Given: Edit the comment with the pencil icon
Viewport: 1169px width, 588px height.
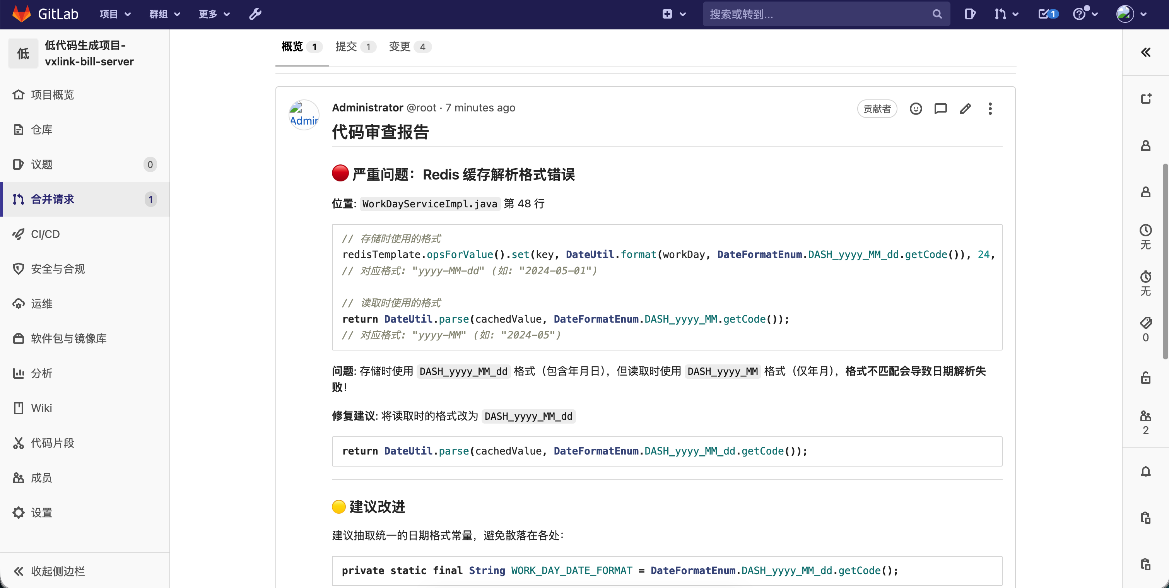Looking at the screenshot, I should click(965, 109).
